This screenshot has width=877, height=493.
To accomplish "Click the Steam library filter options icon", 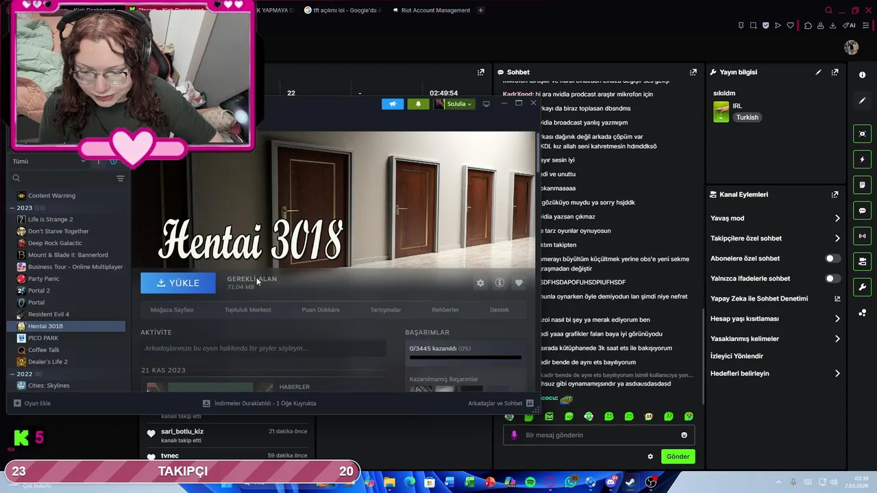I will coord(121,179).
